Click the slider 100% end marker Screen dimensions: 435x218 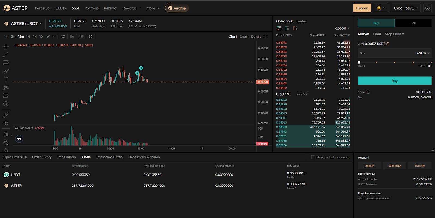[431, 62]
